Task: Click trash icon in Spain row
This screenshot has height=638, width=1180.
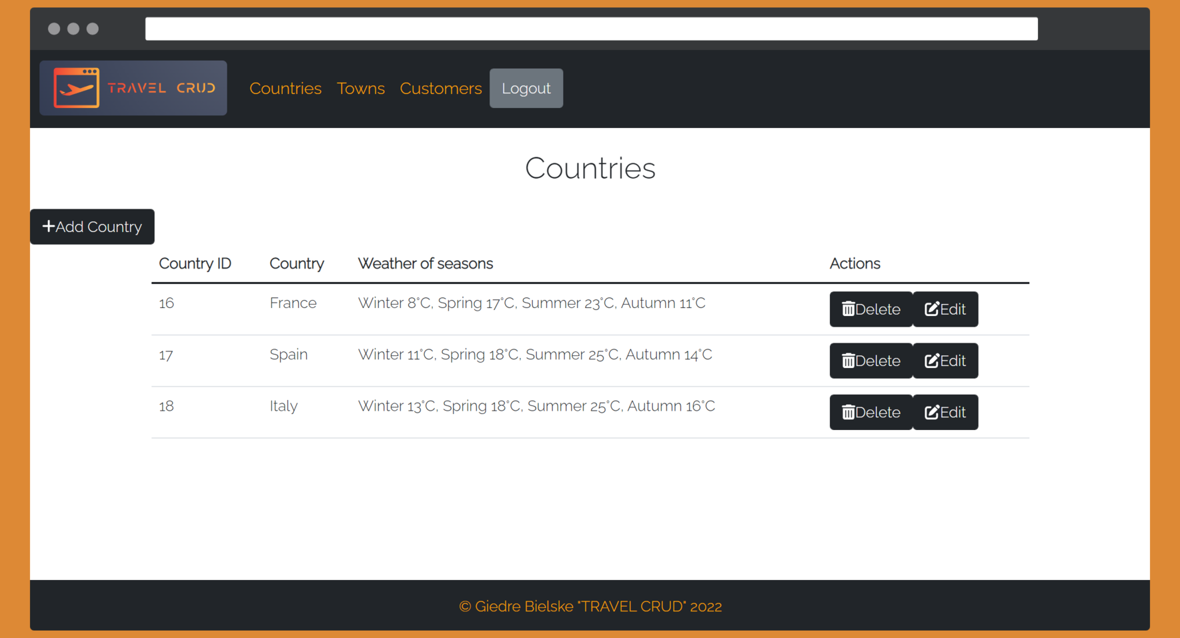Action: (x=848, y=361)
